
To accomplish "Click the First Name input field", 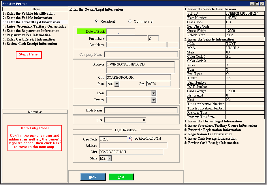I will point(127,38).
